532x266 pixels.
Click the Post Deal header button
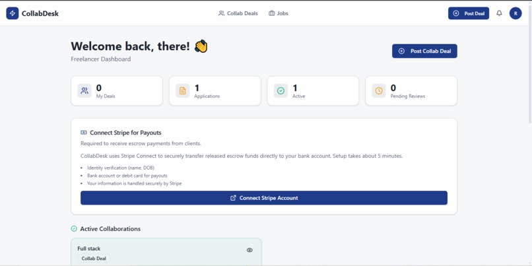[x=469, y=13]
